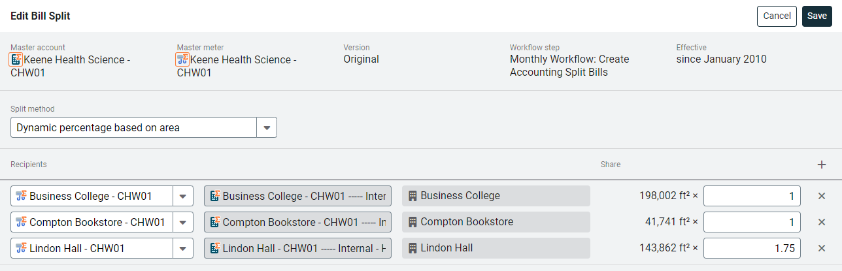This screenshot has width=842, height=271.
Task: Click the Business College building icon
Action: tap(413, 196)
